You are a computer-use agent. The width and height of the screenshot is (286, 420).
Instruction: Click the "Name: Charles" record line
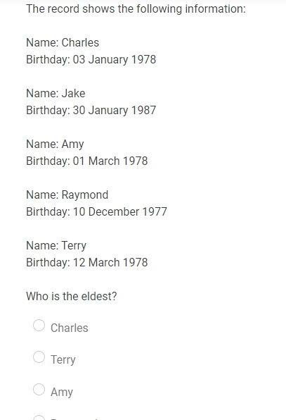(63, 42)
